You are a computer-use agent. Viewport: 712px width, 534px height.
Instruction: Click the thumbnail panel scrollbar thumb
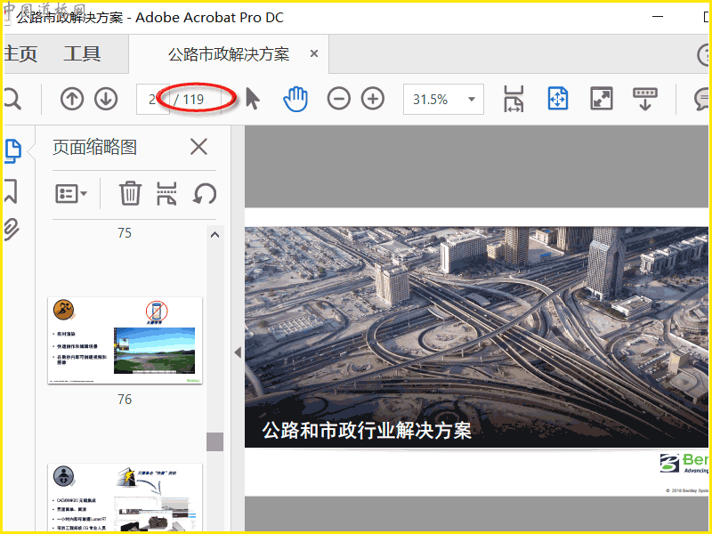pyautogui.click(x=214, y=441)
